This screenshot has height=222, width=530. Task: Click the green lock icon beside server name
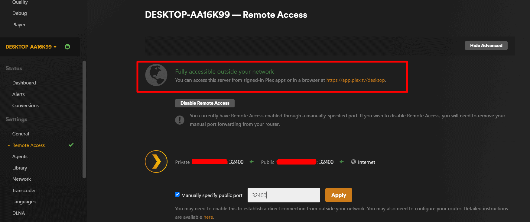click(x=67, y=47)
